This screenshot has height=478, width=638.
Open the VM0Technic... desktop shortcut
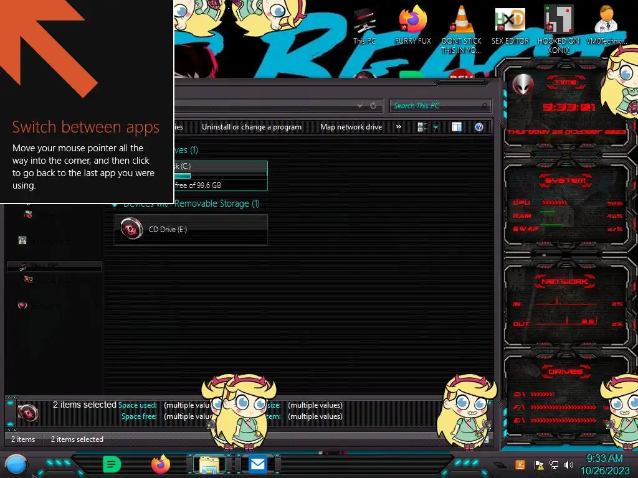(x=606, y=25)
